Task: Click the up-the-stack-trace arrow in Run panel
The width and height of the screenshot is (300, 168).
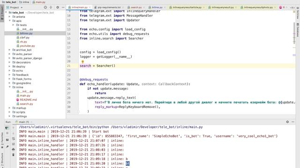Action: tap(13, 128)
